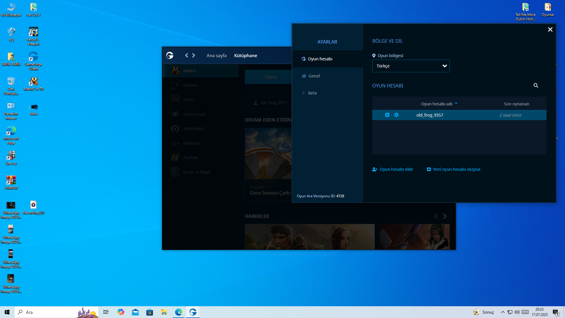Sort by Oyun hesabı adı column arrow
The image size is (565, 318).
[x=456, y=103]
